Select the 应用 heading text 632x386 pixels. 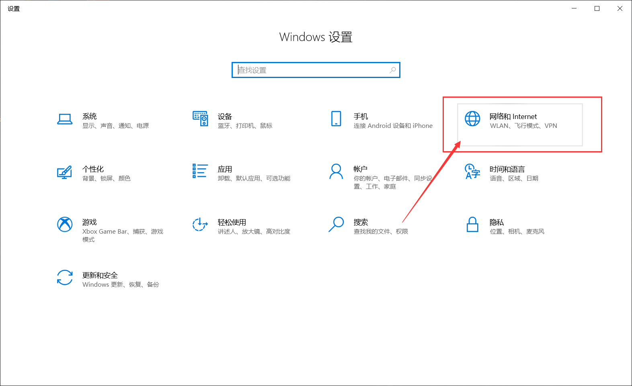point(225,169)
